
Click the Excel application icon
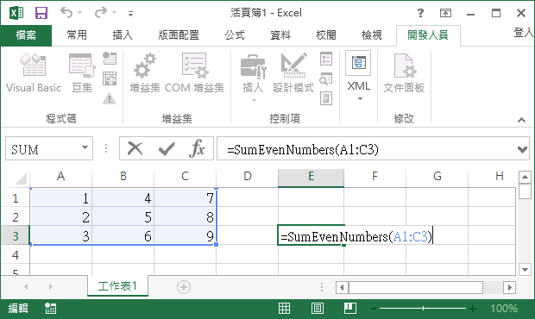(x=16, y=13)
